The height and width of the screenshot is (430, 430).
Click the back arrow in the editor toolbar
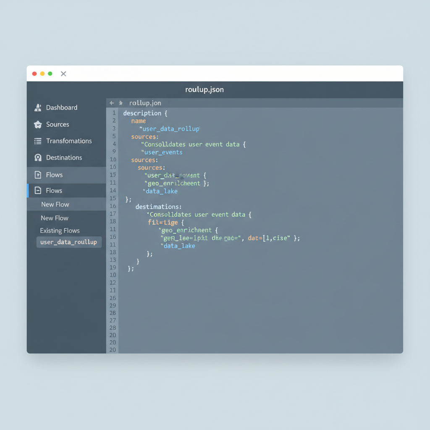[x=111, y=102]
